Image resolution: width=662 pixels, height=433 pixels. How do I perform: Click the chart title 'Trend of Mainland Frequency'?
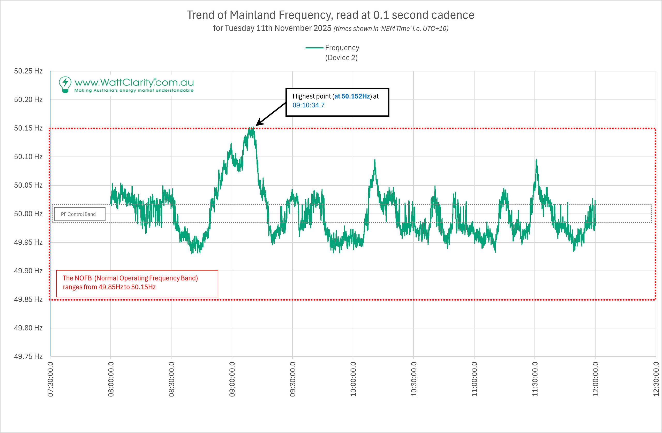click(x=330, y=15)
